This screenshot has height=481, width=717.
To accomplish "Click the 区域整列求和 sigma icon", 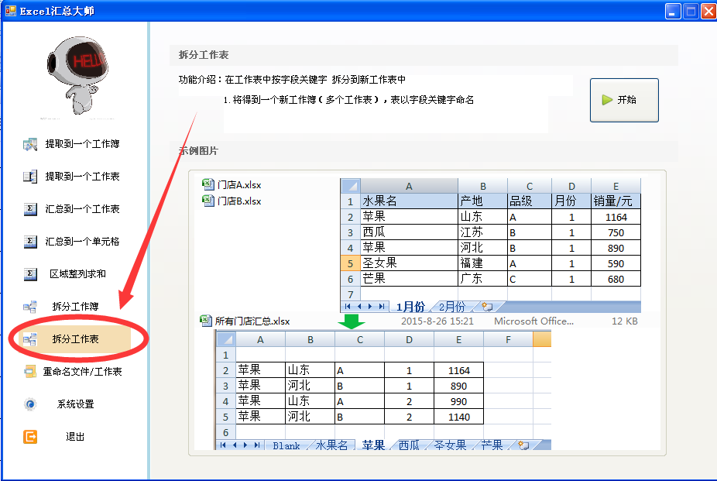I will pos(30,274).
